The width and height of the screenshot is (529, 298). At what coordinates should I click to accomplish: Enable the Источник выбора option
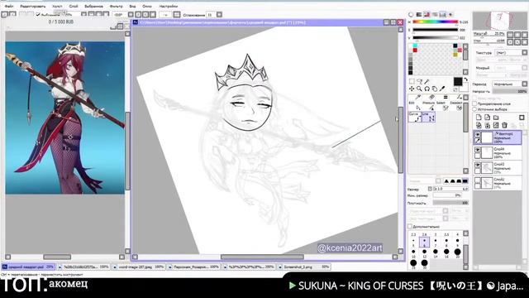point(475,109)
